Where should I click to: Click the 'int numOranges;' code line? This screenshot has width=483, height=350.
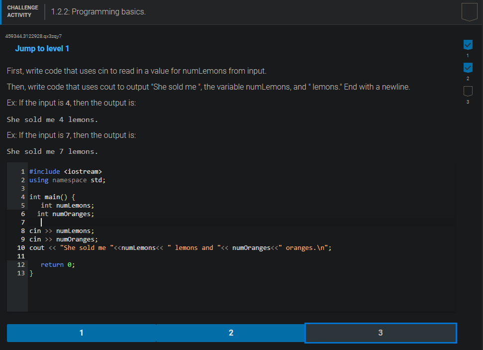click(66, 214)
